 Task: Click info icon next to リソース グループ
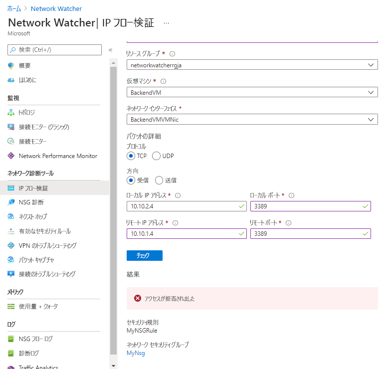click(172, 53)
